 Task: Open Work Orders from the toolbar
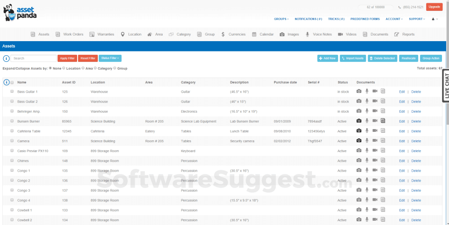pyautogui.click(x=70, y=34)
